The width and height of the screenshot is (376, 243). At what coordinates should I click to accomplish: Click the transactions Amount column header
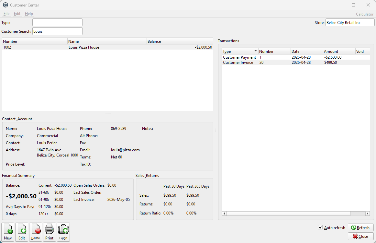coord(339,52)
